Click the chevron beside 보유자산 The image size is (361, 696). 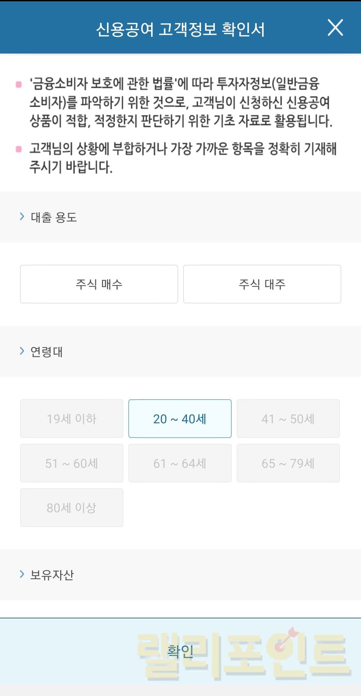click(x=22, y=574)
